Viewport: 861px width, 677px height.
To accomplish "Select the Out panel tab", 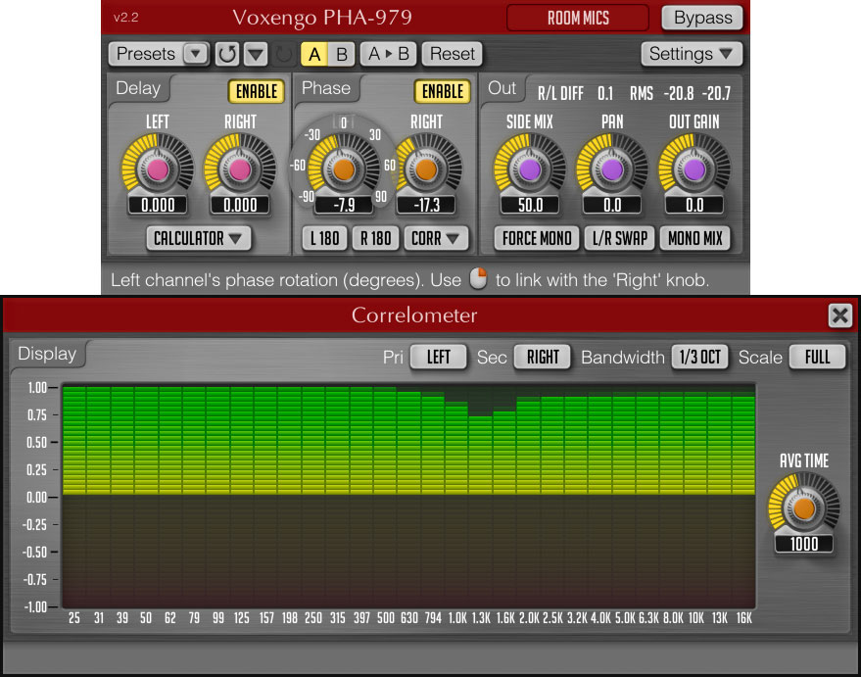I will (x=502, y=88).
